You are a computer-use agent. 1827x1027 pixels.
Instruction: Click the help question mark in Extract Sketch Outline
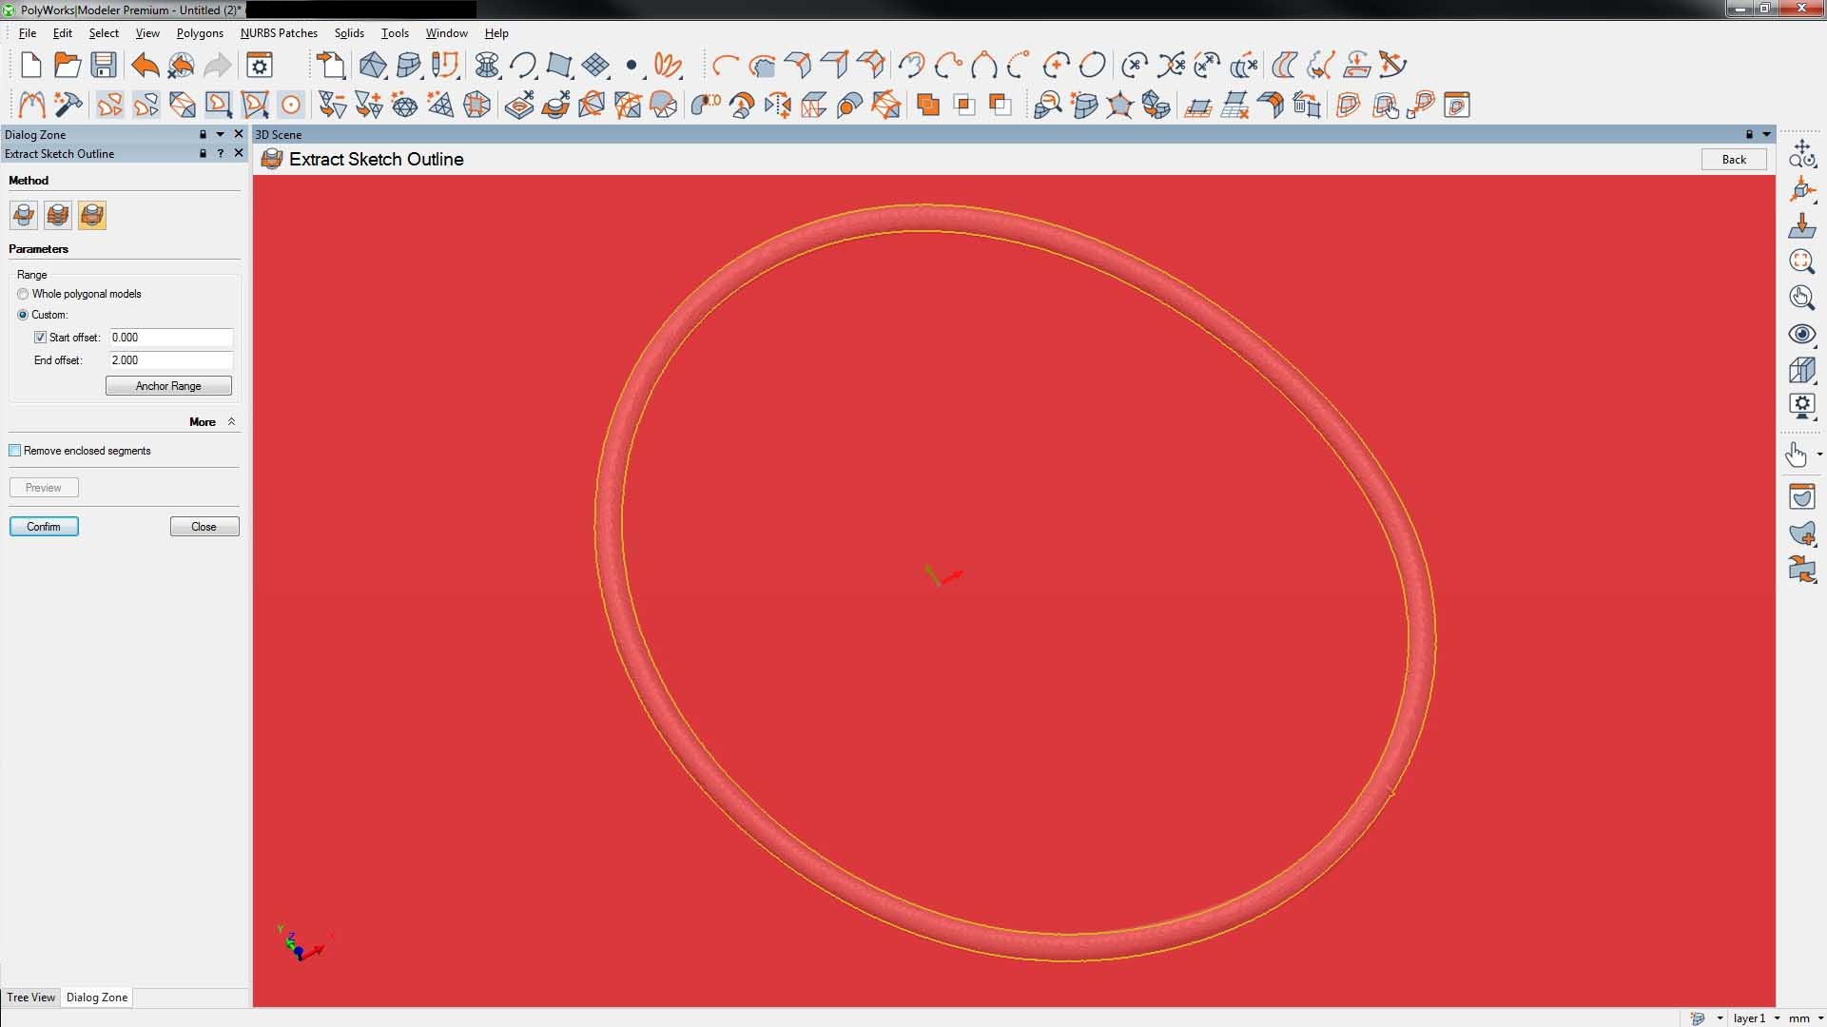[x=221, y=153]
